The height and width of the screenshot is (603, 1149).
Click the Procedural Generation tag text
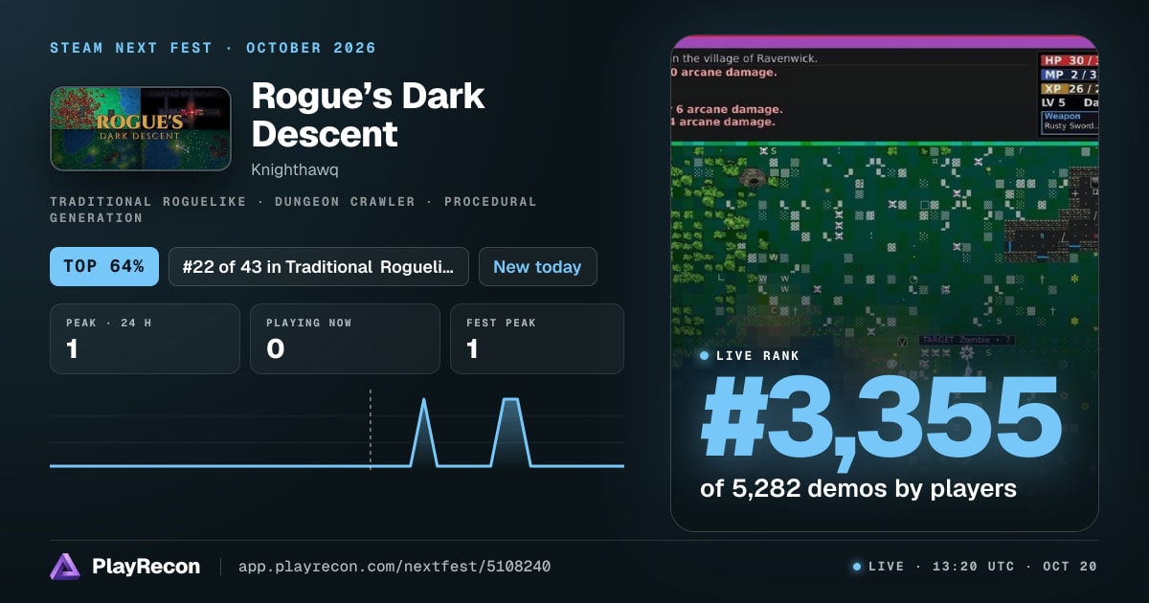[x=293, y=210]
